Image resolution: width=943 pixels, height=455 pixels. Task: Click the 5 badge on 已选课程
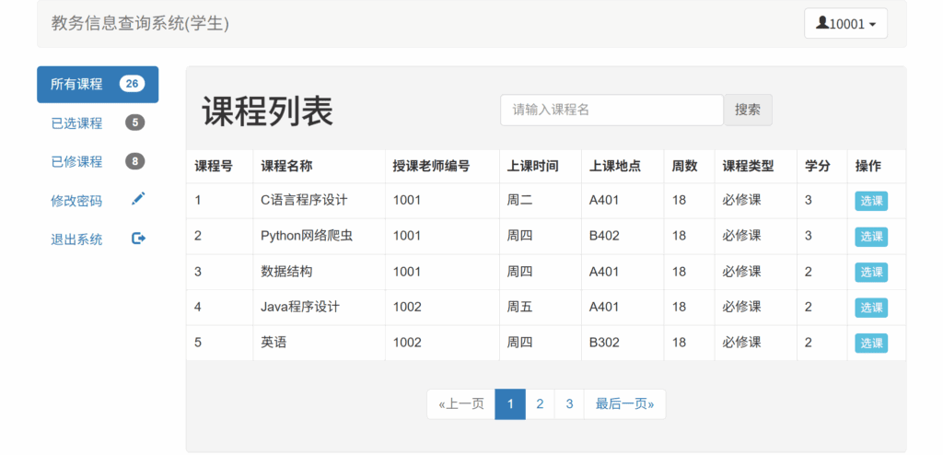(135, 122)
